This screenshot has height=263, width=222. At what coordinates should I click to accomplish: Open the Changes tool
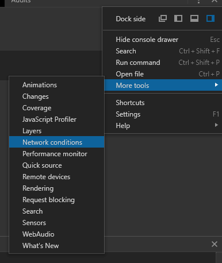click(57, 96)
